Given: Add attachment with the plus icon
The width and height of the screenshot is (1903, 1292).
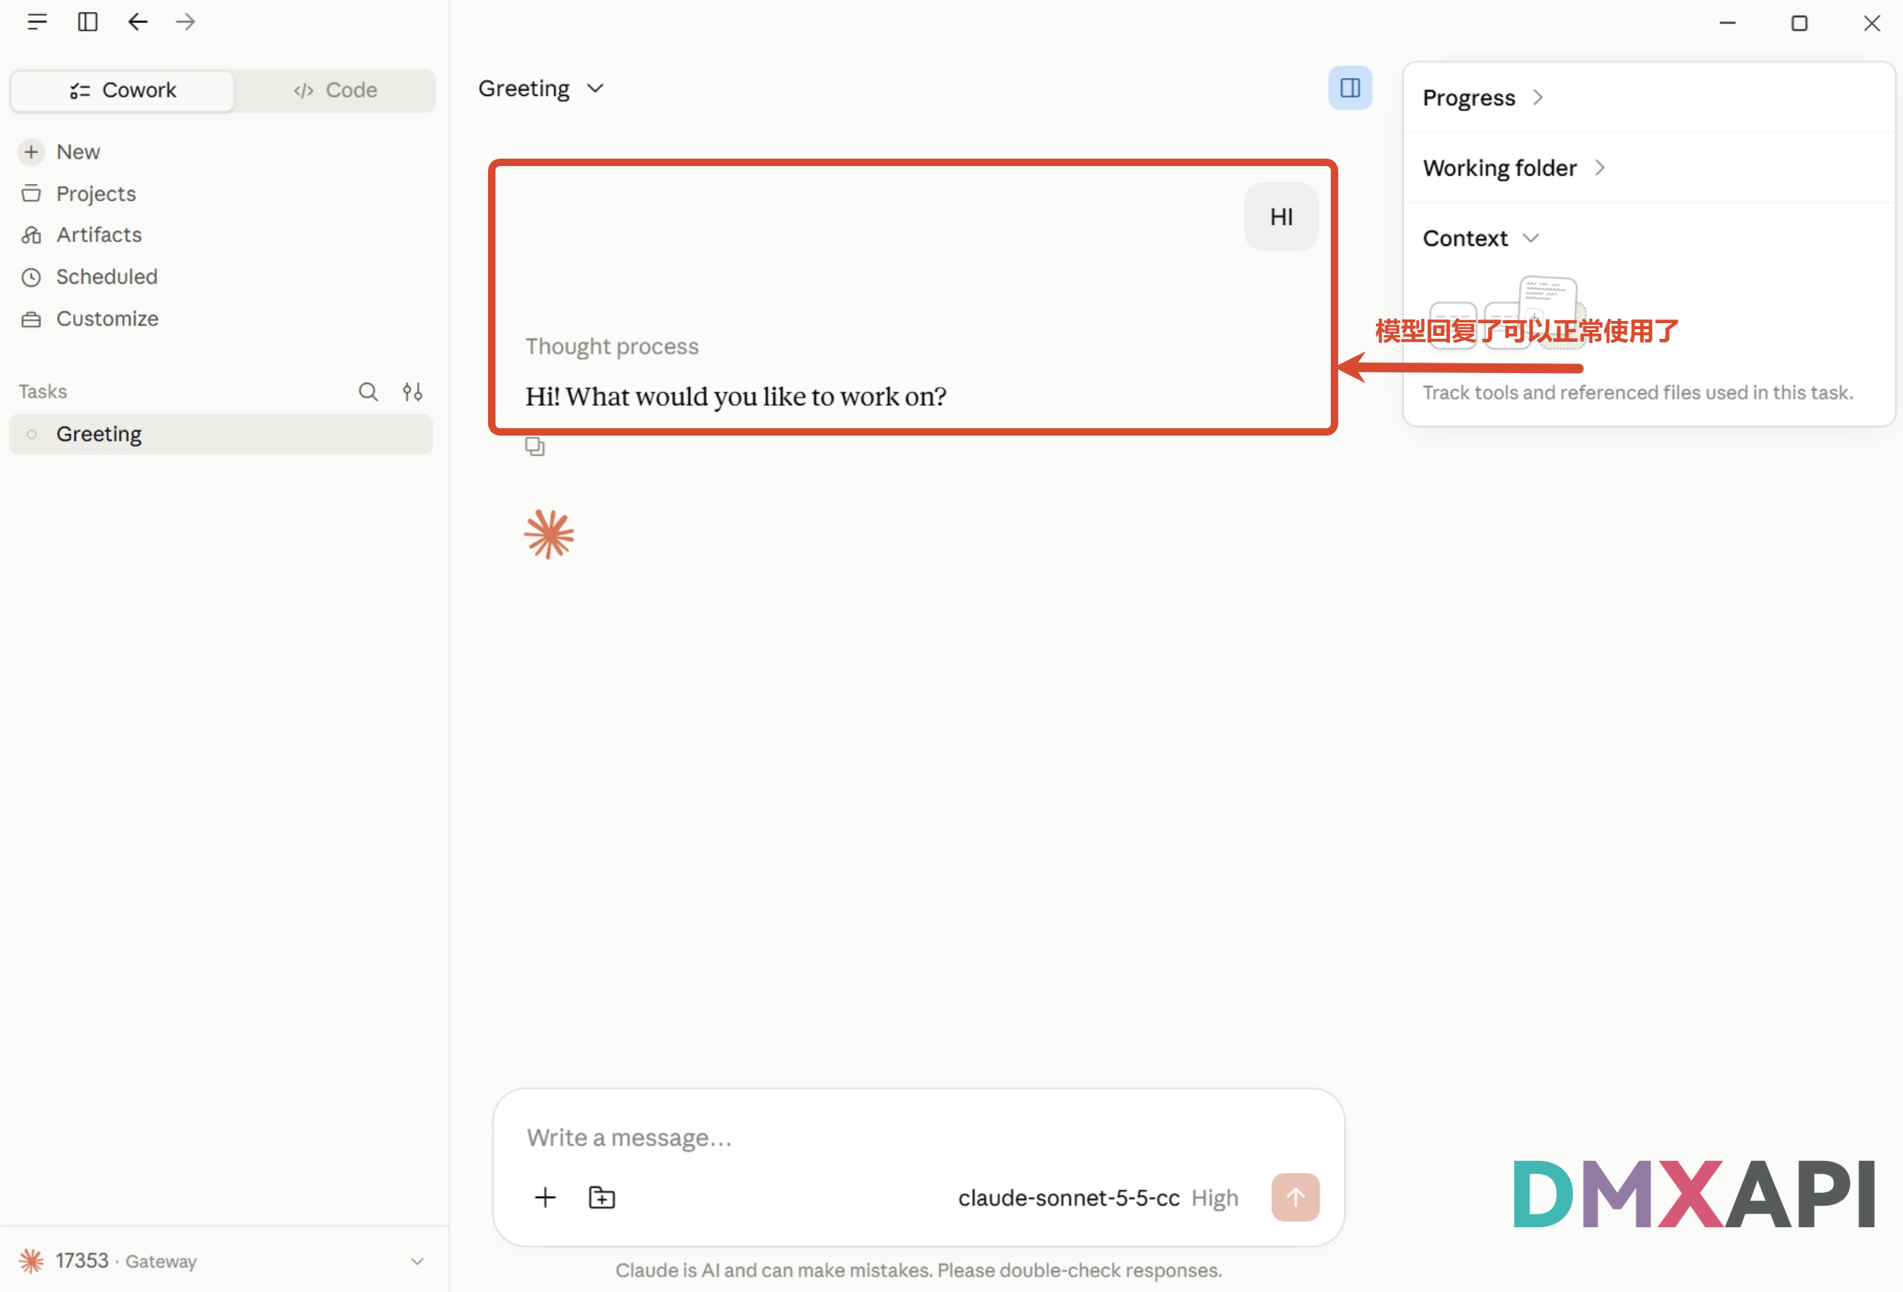Looking at the screenshot, I should coord(545,1198).
